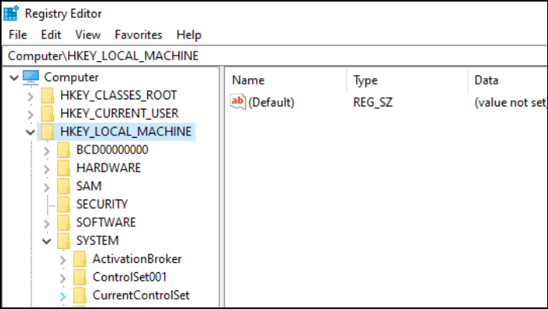This screenshot has width=548, height=309.
Task: Expand the ActivationBroker key
Action: (63, 260)
